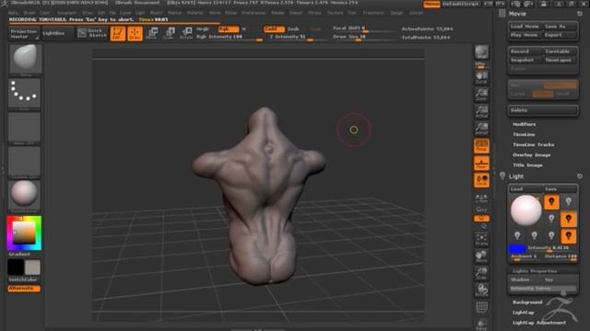Open the Material menu

point(195,13)
